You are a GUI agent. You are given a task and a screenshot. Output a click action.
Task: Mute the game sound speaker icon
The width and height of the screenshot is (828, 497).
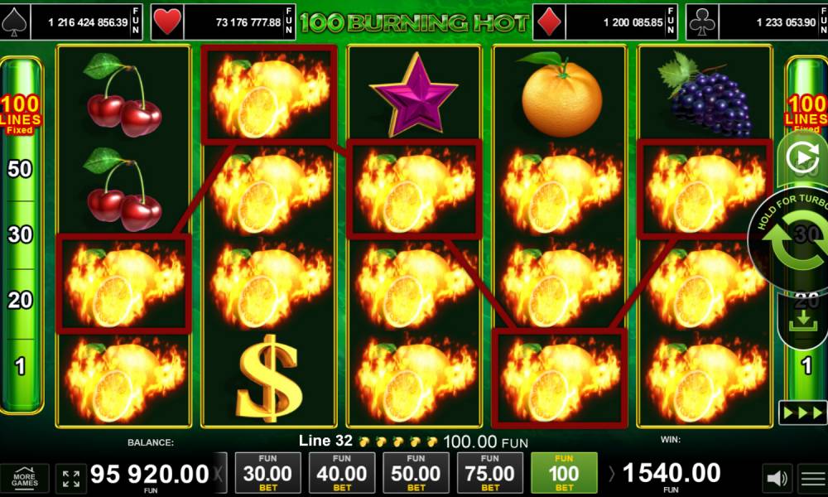pos(777,479)
